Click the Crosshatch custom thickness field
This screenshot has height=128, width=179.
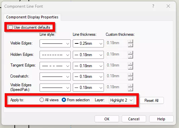click(x=117, y=76)
